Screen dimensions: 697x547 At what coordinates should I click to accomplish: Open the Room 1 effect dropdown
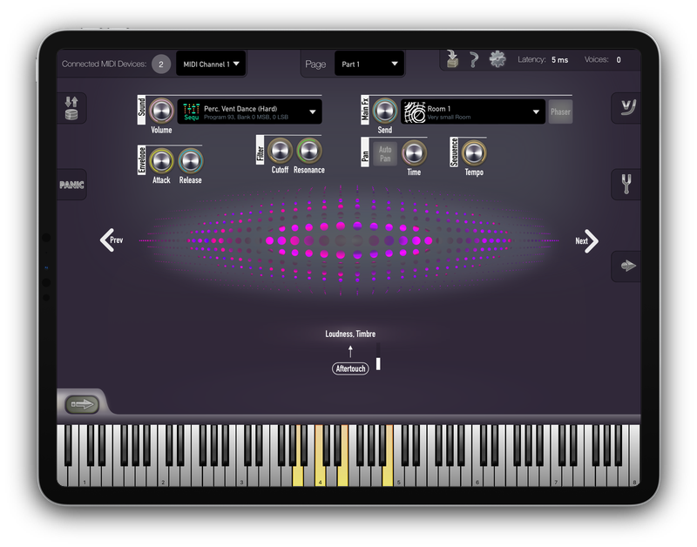[472, 111]
